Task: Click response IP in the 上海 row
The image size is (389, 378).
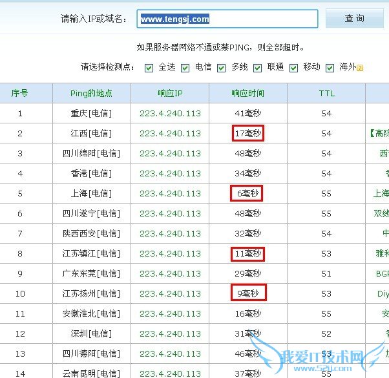Action: pos(170,193)
